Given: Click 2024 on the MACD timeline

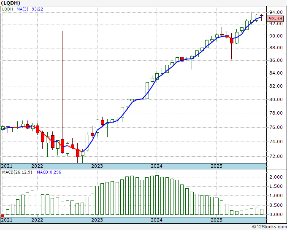Looking at the screenshot, I should click(157, 220).
